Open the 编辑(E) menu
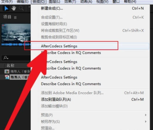 (23, 1)
